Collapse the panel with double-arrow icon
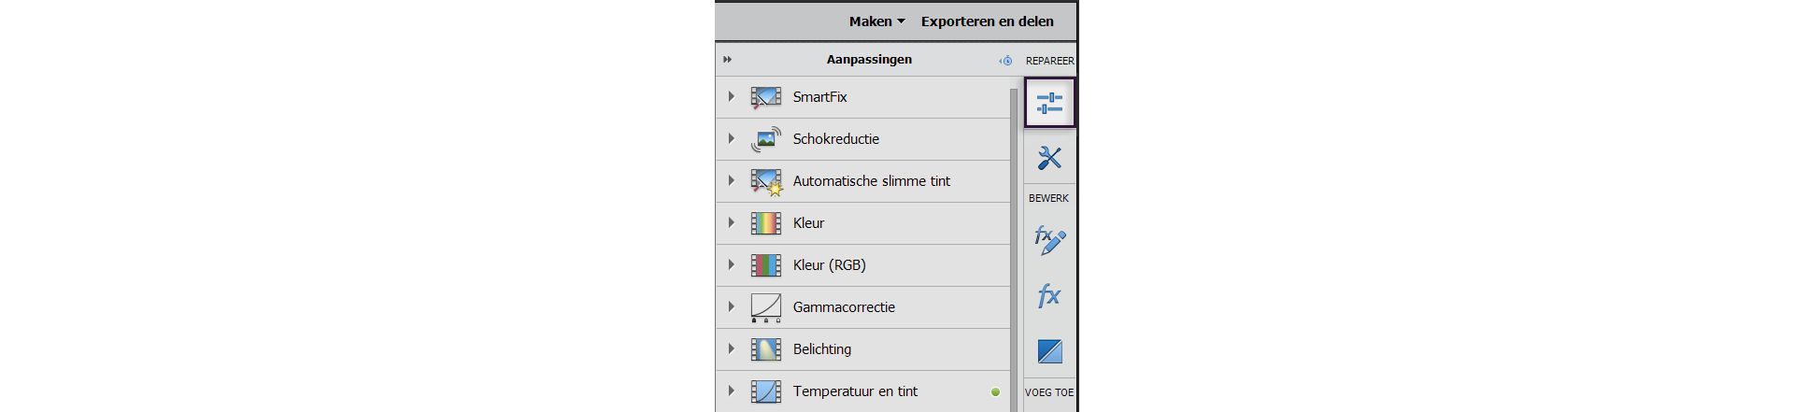1794x412 pixels. click(728, 60)
